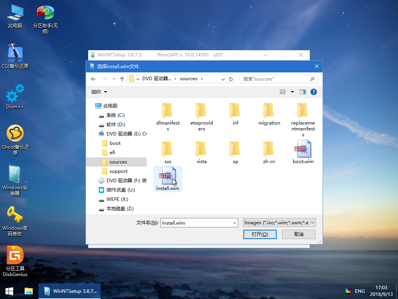Open the file name dropdown arrow

click(234, 222)
